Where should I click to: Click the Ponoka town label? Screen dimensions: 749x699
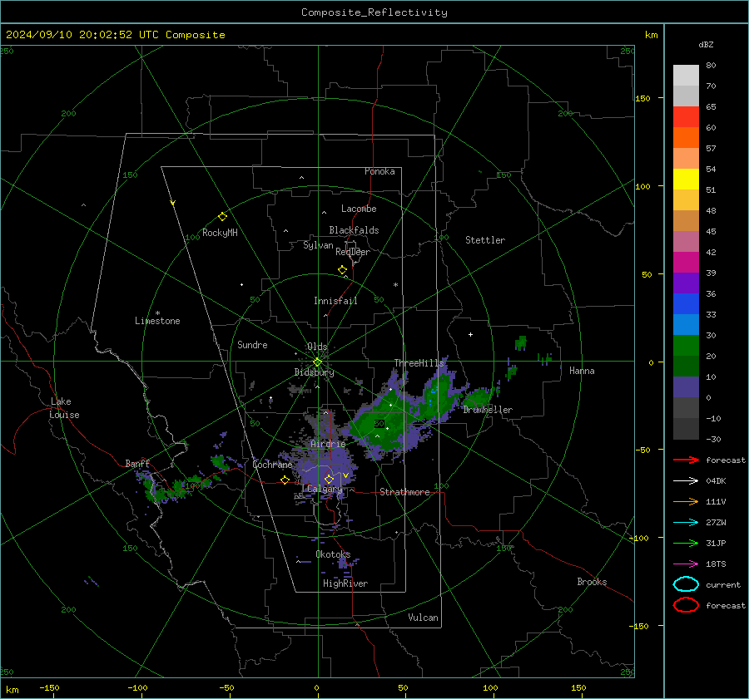click(379, 171)
